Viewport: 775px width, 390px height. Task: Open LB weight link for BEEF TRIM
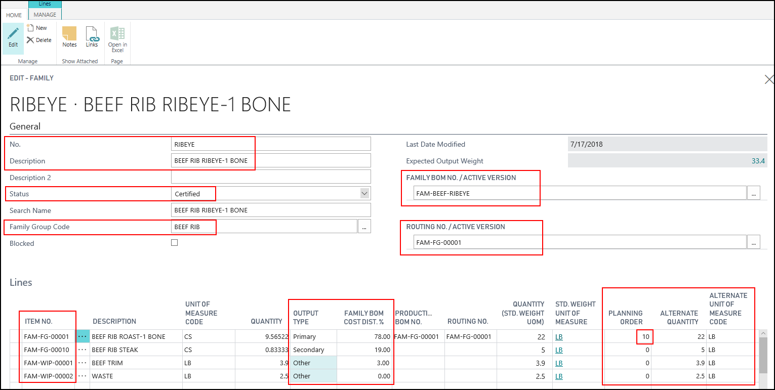pos(559,363)
